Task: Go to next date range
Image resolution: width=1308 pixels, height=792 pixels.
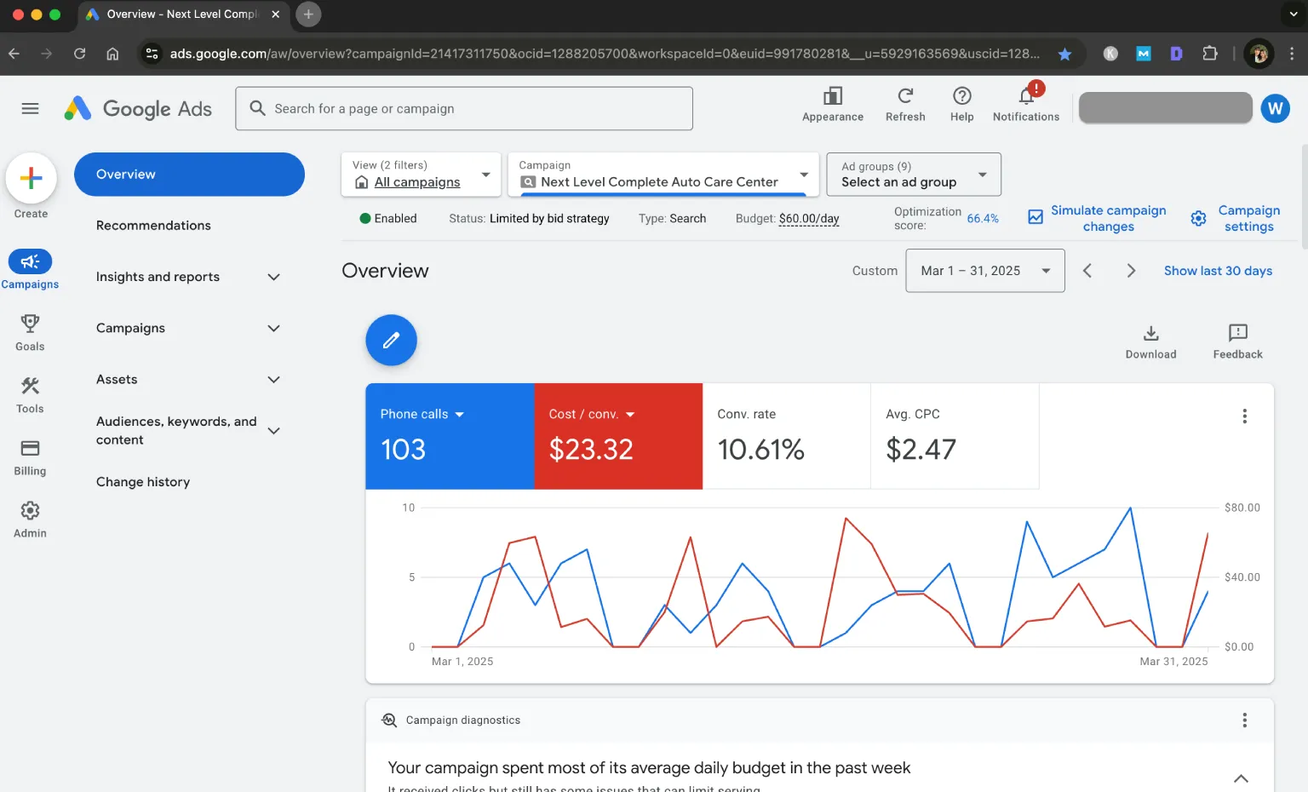Action: [x=1131, y=271]
